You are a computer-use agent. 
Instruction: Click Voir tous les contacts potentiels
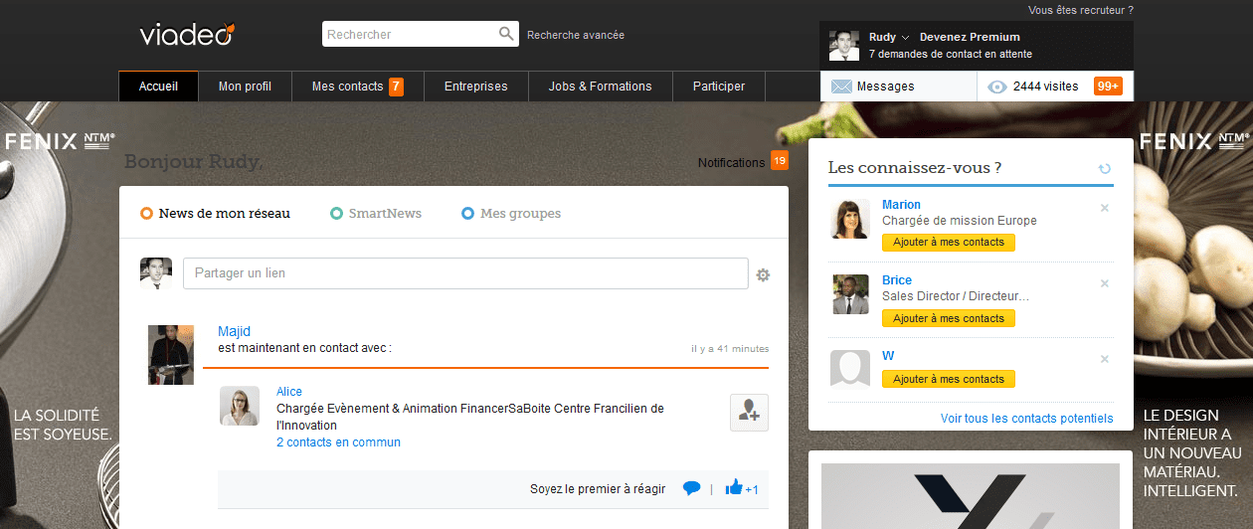click(x=1027, y=419)
